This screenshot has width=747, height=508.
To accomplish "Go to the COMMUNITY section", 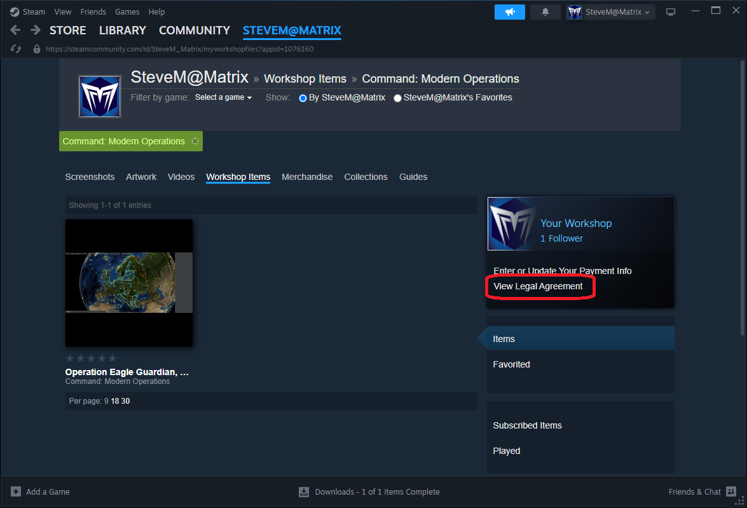I will 195,31.
